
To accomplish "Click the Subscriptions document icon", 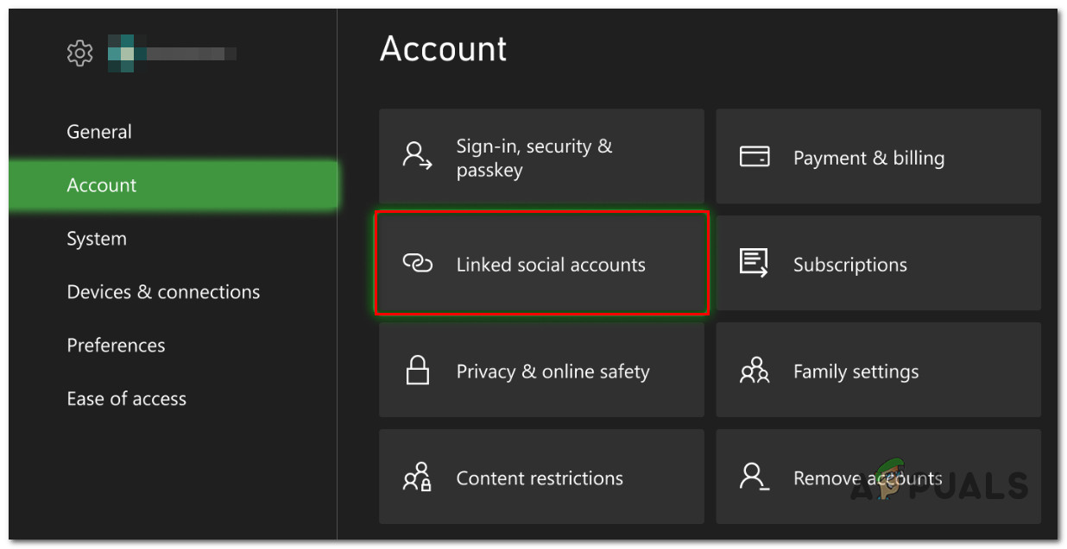I will pyautogui.click(x=753, y=264).
